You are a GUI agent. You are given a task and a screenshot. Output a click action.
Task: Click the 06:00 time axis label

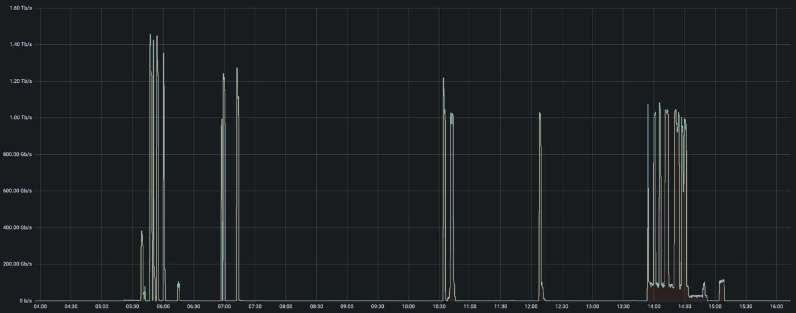163,307
